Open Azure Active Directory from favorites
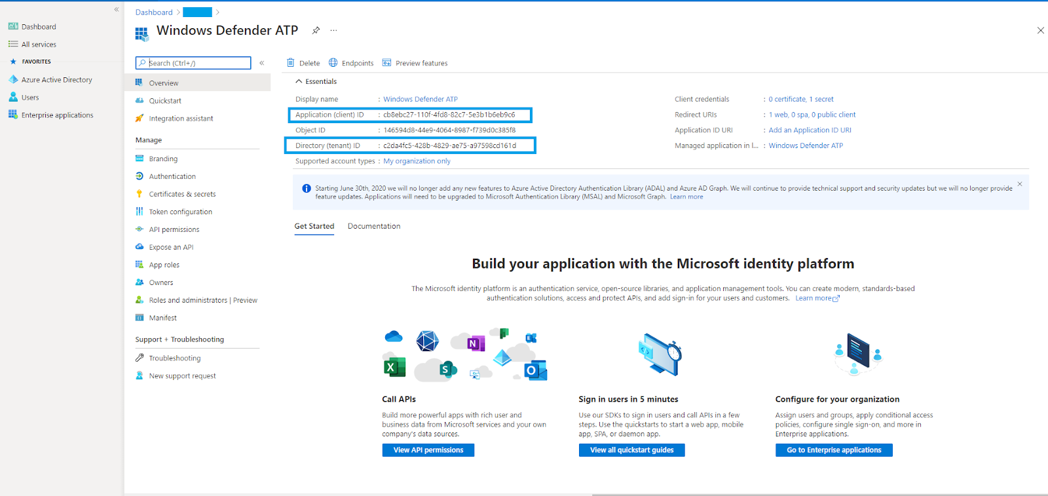The height and width of the screenshot is (496, 1048). (57, 80)
